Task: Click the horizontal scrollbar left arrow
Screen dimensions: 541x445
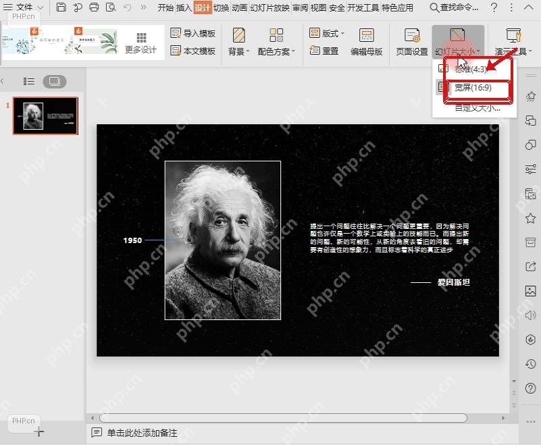Action: tap(93, 418)
